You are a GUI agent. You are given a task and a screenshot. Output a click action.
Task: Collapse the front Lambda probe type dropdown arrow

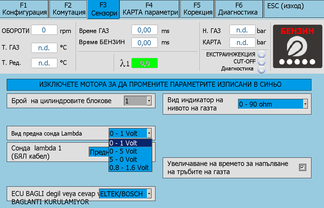pos(149,133)
